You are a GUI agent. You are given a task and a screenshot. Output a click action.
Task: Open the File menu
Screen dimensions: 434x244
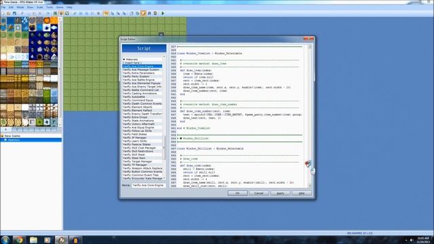point(3,7)
